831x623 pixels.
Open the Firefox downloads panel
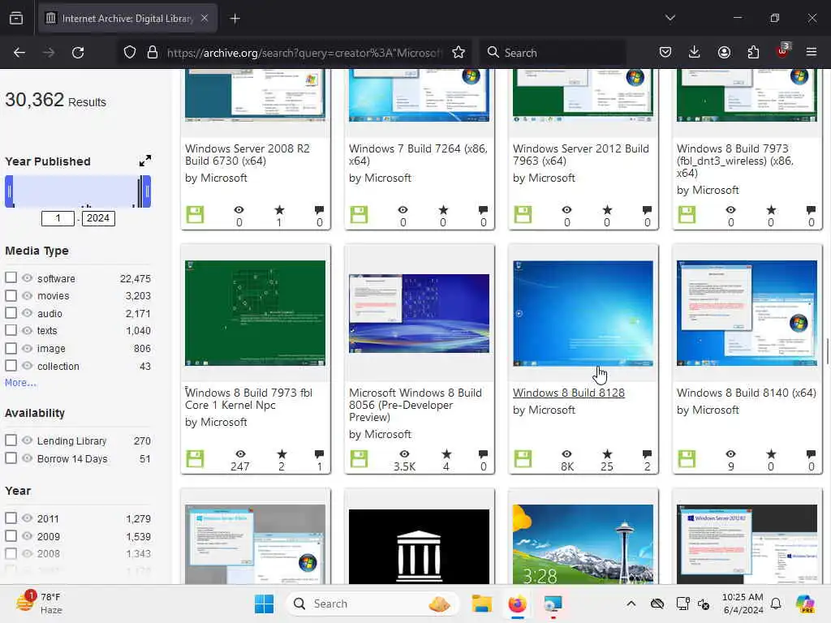pos(695,52)
